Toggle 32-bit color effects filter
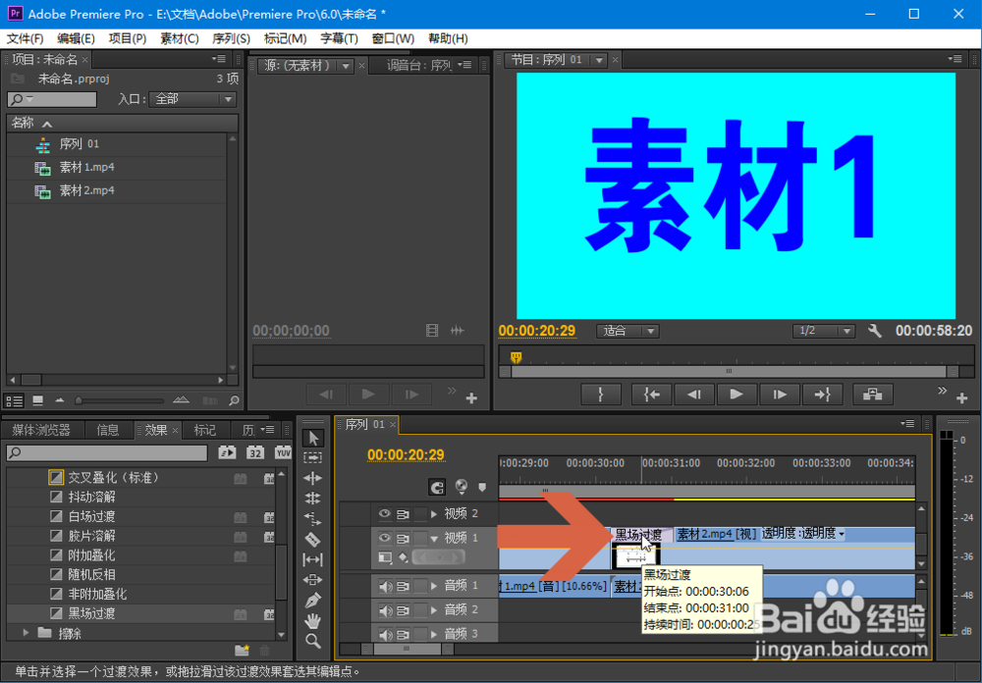Screen dimensions: 982x683 (255, 452)
